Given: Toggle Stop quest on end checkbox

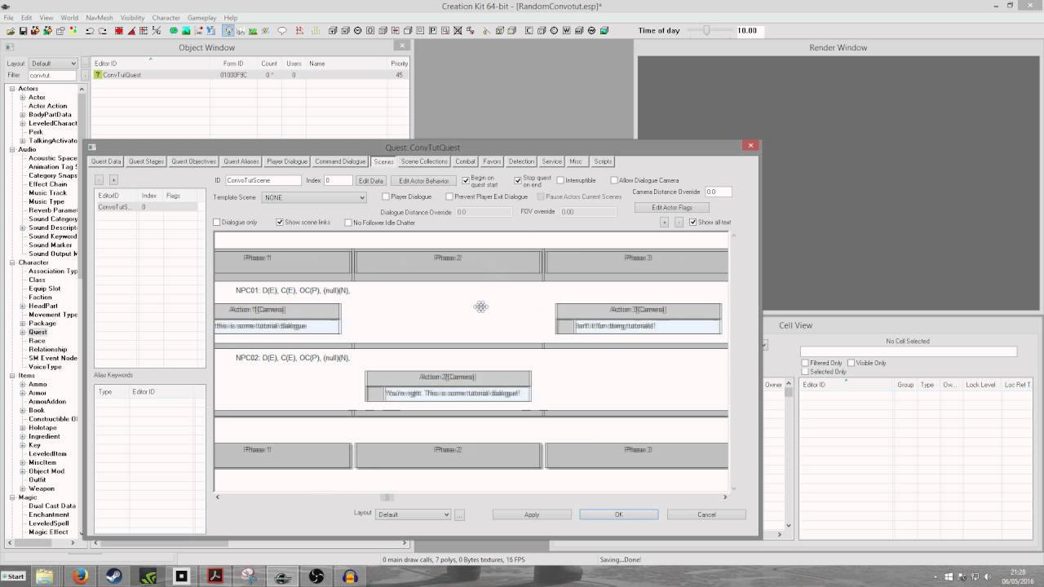Looking at the screenshot, I should point(518,180).
